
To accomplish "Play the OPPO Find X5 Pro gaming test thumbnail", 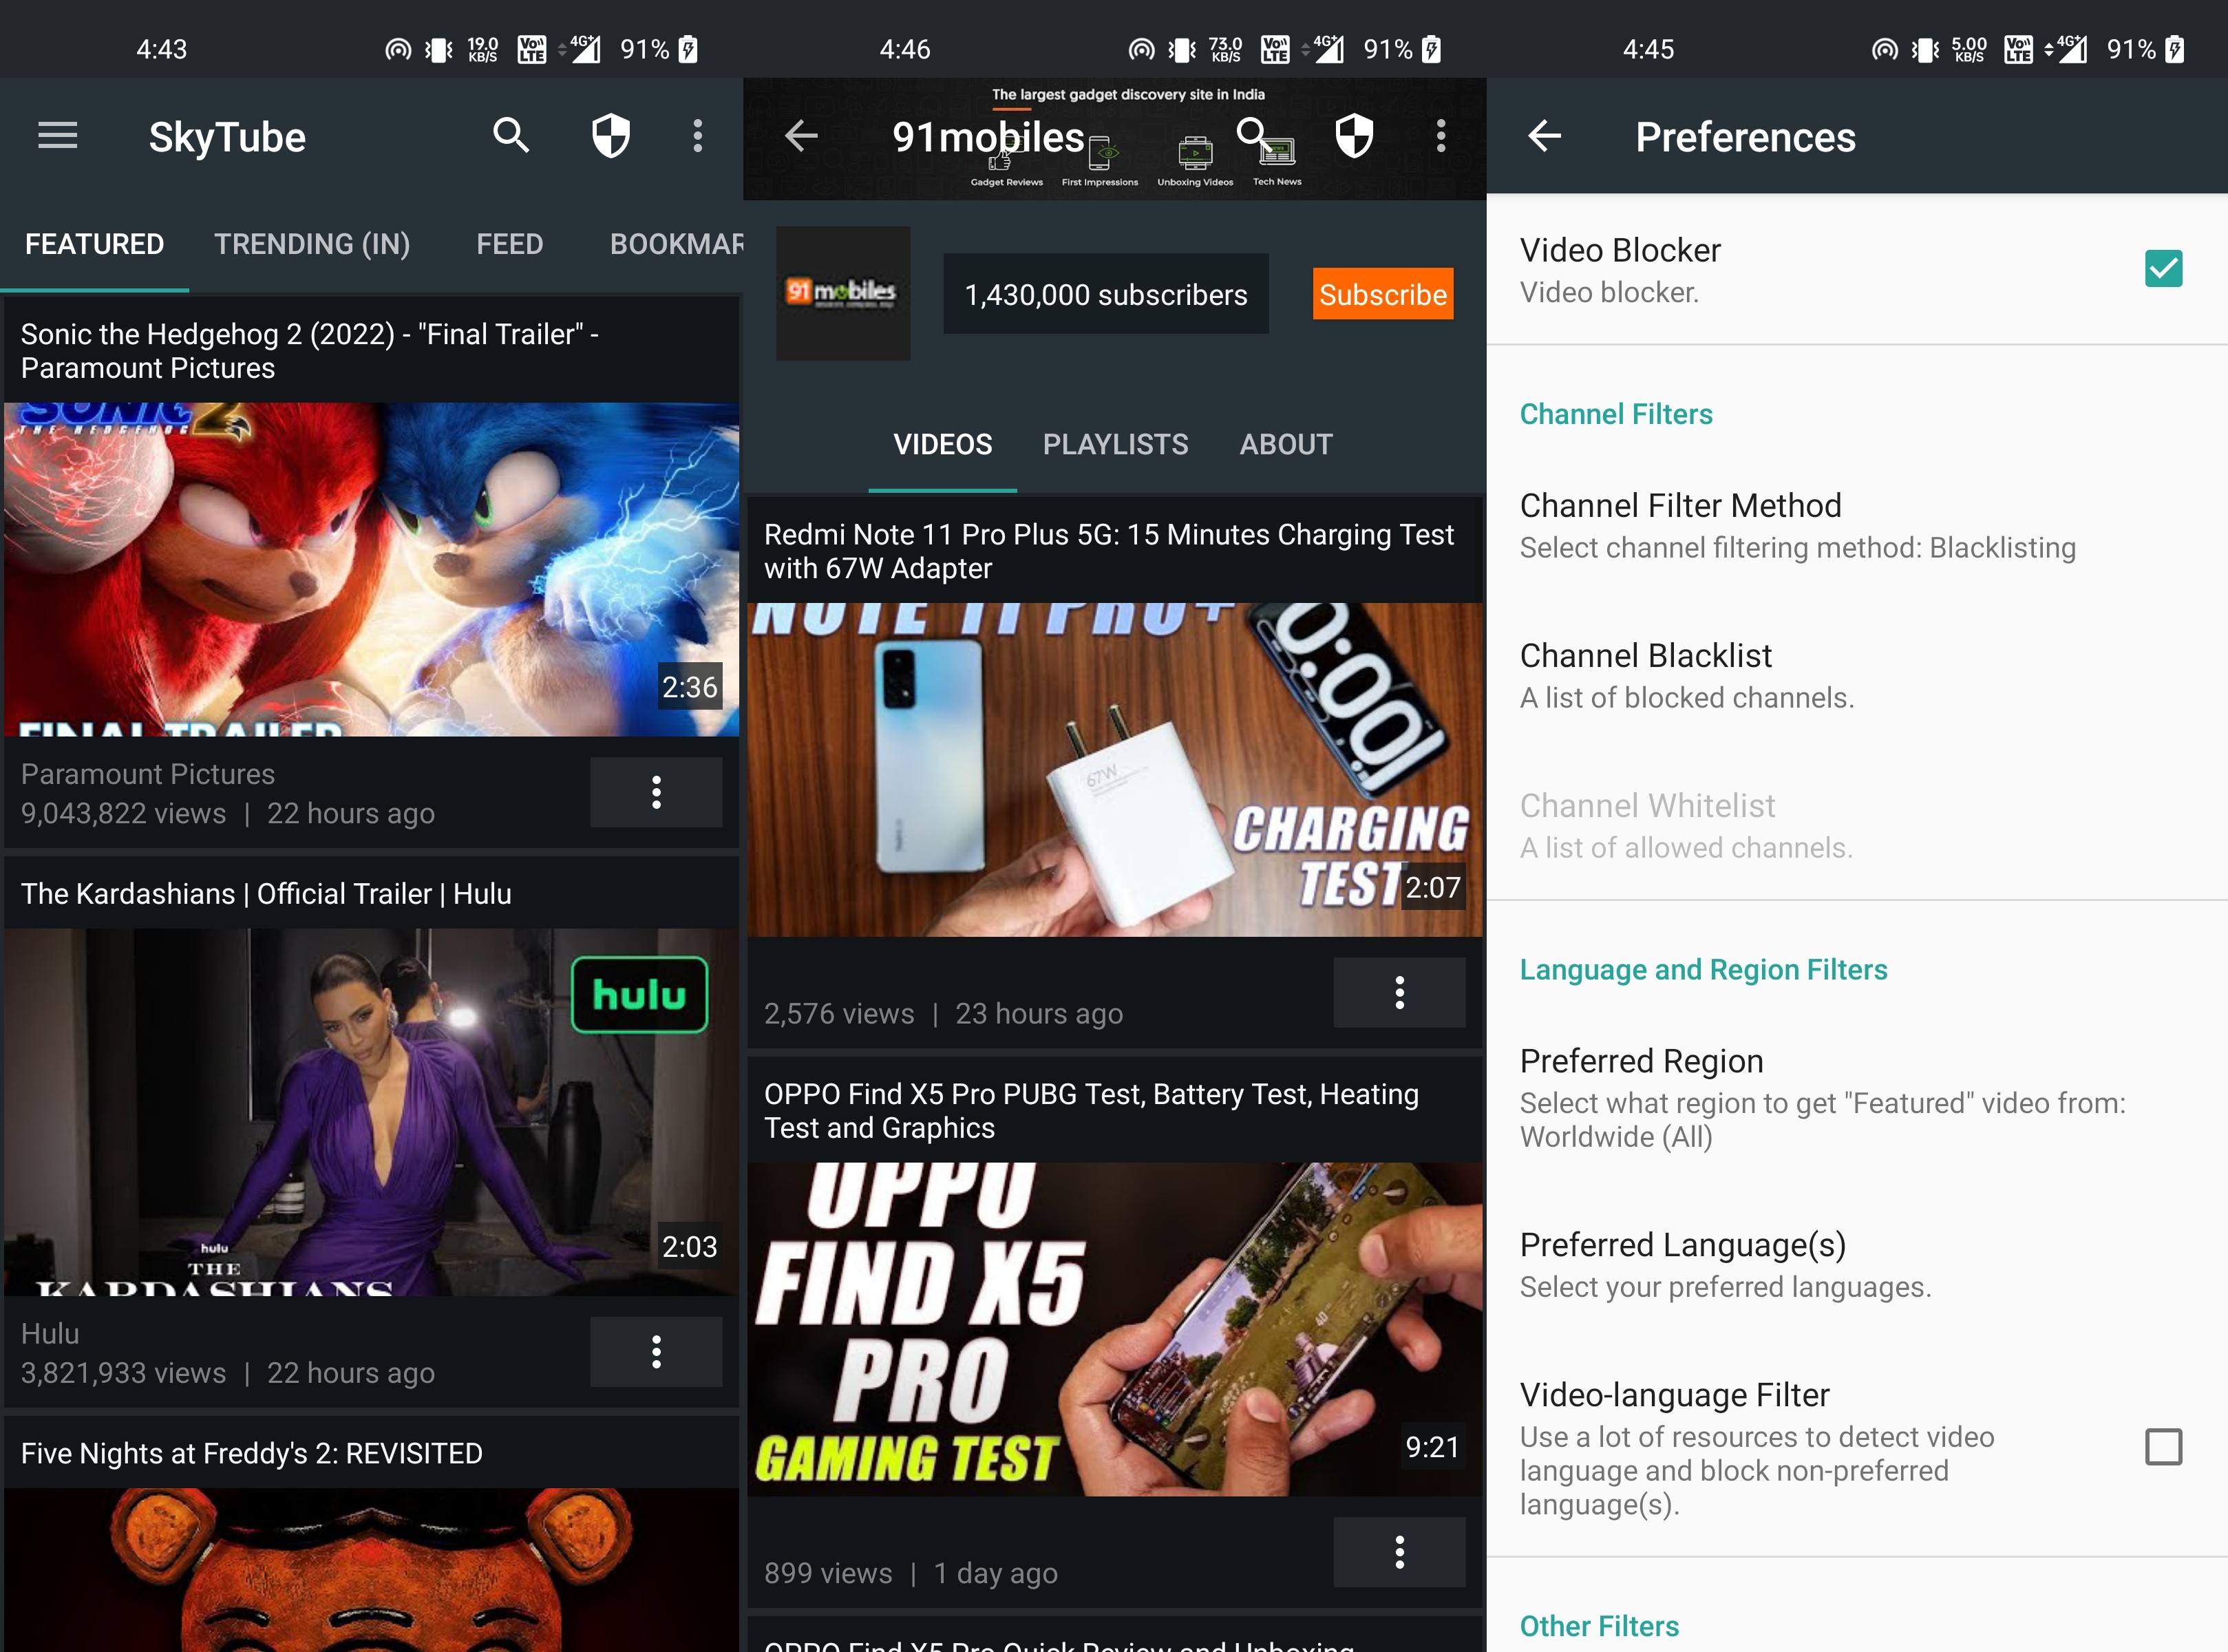I will [x=1114, y=1329].
